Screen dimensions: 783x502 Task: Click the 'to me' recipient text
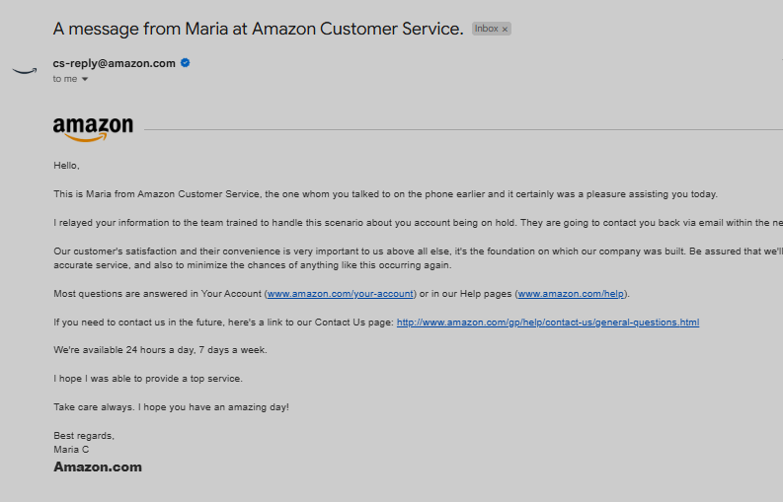tap(65, 79)
